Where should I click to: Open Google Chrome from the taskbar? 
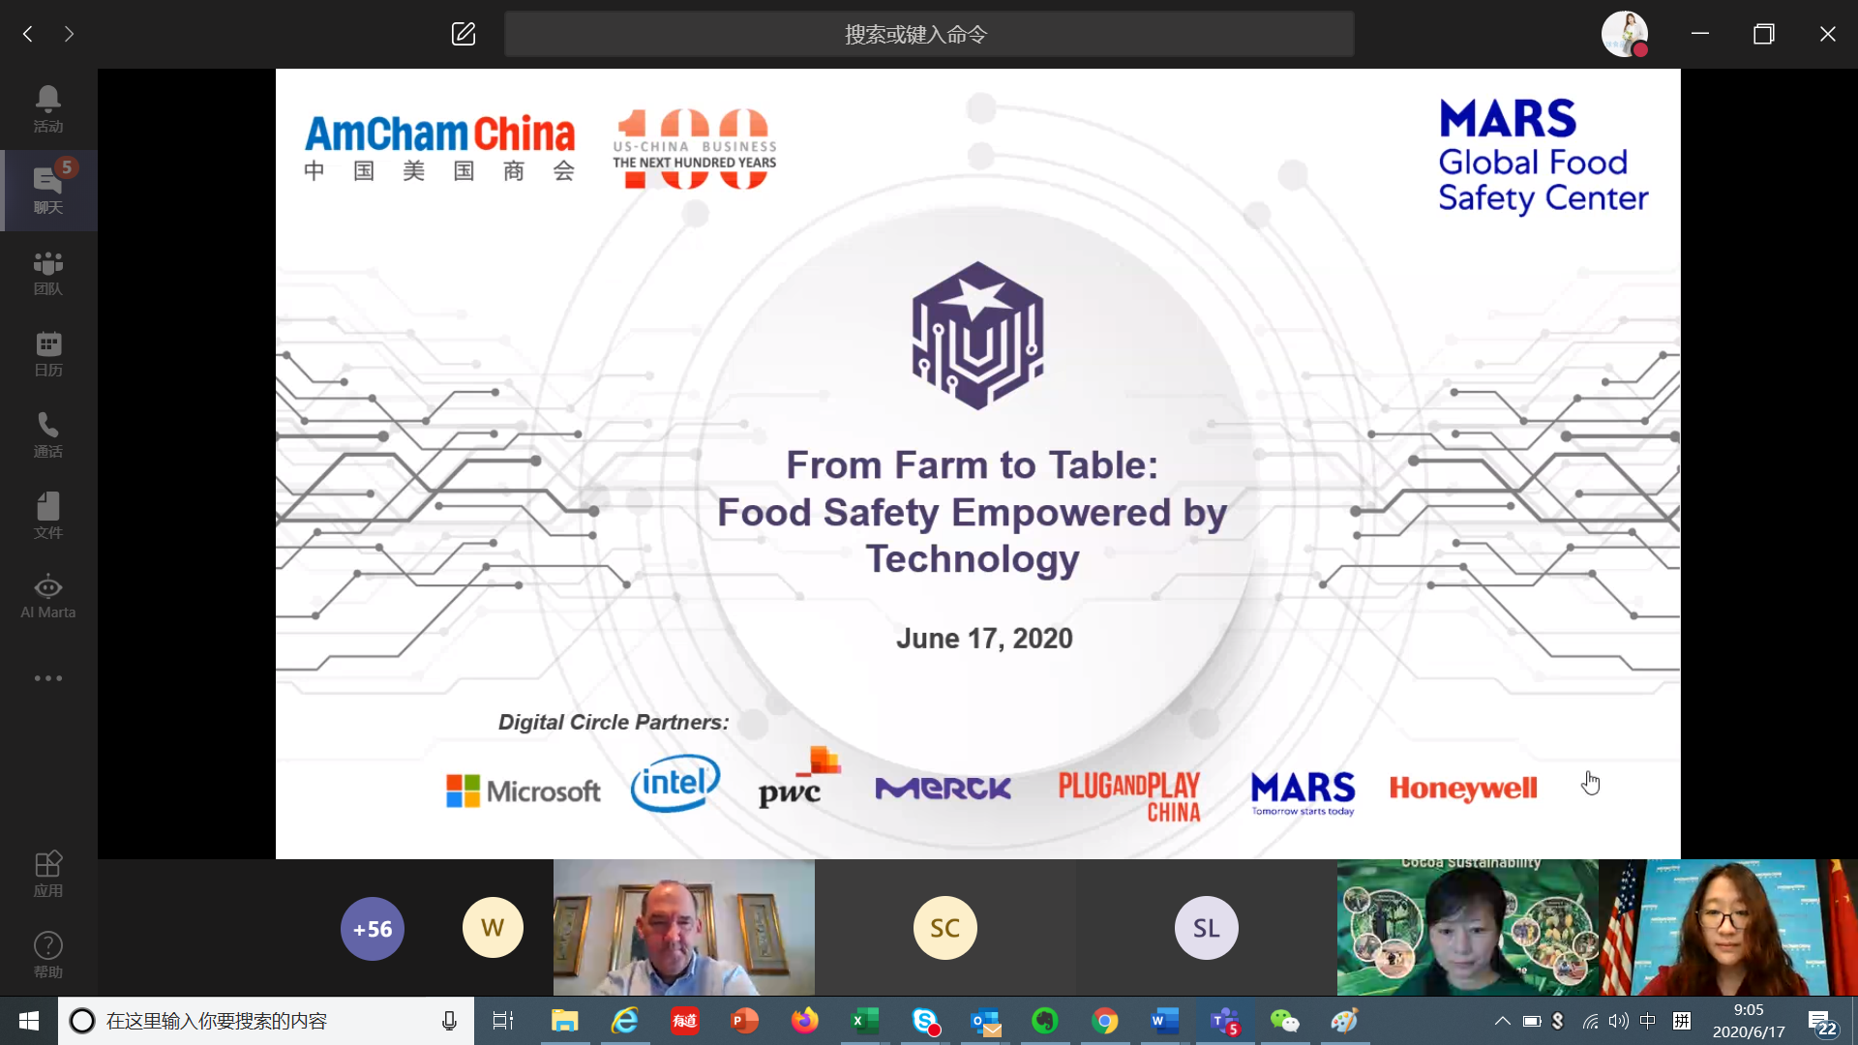click(x=1105, y=1021)
